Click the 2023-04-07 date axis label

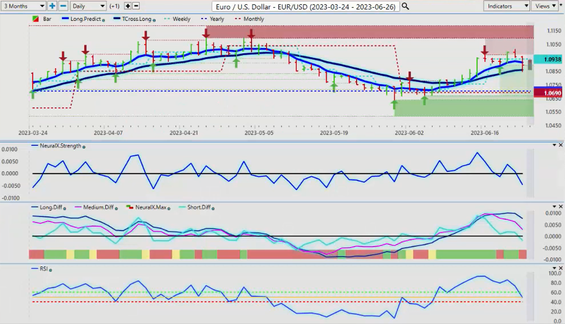coord(108,133)
